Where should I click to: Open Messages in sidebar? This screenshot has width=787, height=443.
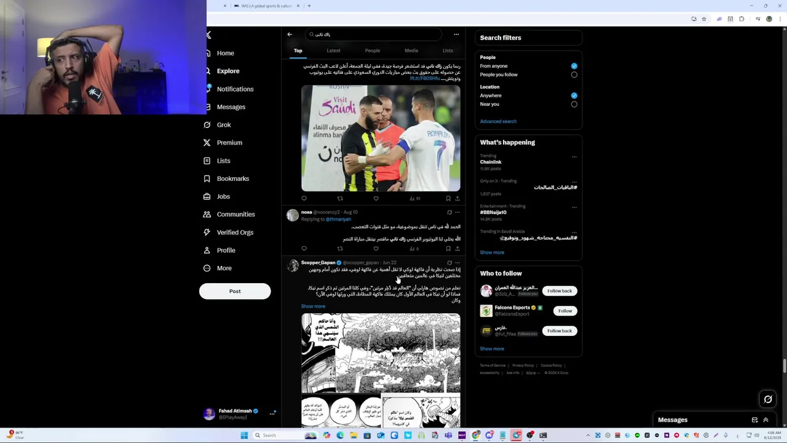[231, 107]
